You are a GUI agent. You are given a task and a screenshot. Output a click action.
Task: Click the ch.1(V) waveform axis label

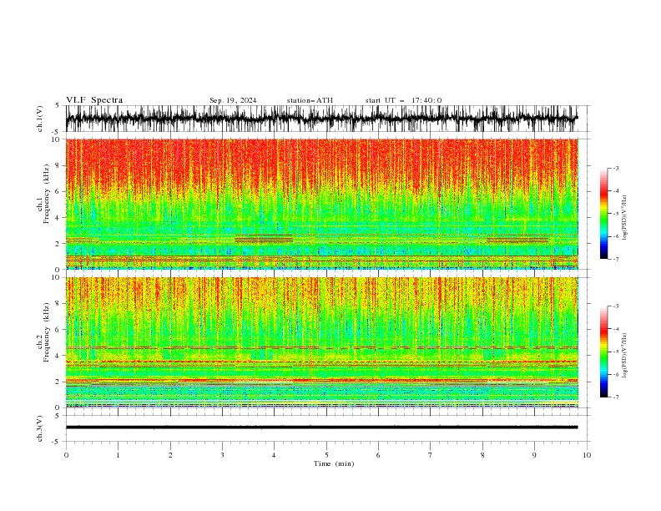pyautogui.click(x=40, y=119)
